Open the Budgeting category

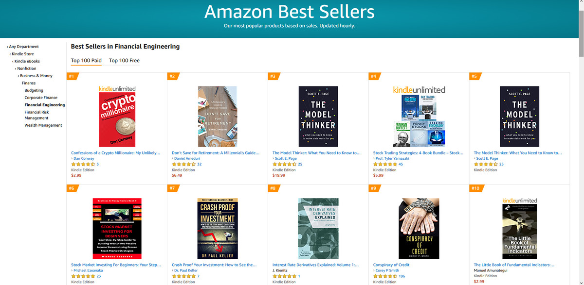coord(34,90)
